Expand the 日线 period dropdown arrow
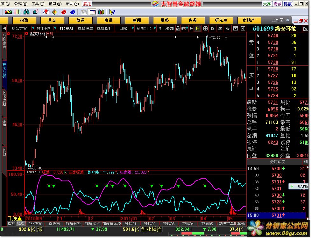Image resolution: width=311 pixels, height=238 pixels. 133,29
